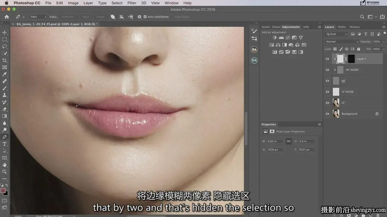Select the Lasso tool
Image resolution: width=387 pixels, height=217 pixels.
coord(5,46)
